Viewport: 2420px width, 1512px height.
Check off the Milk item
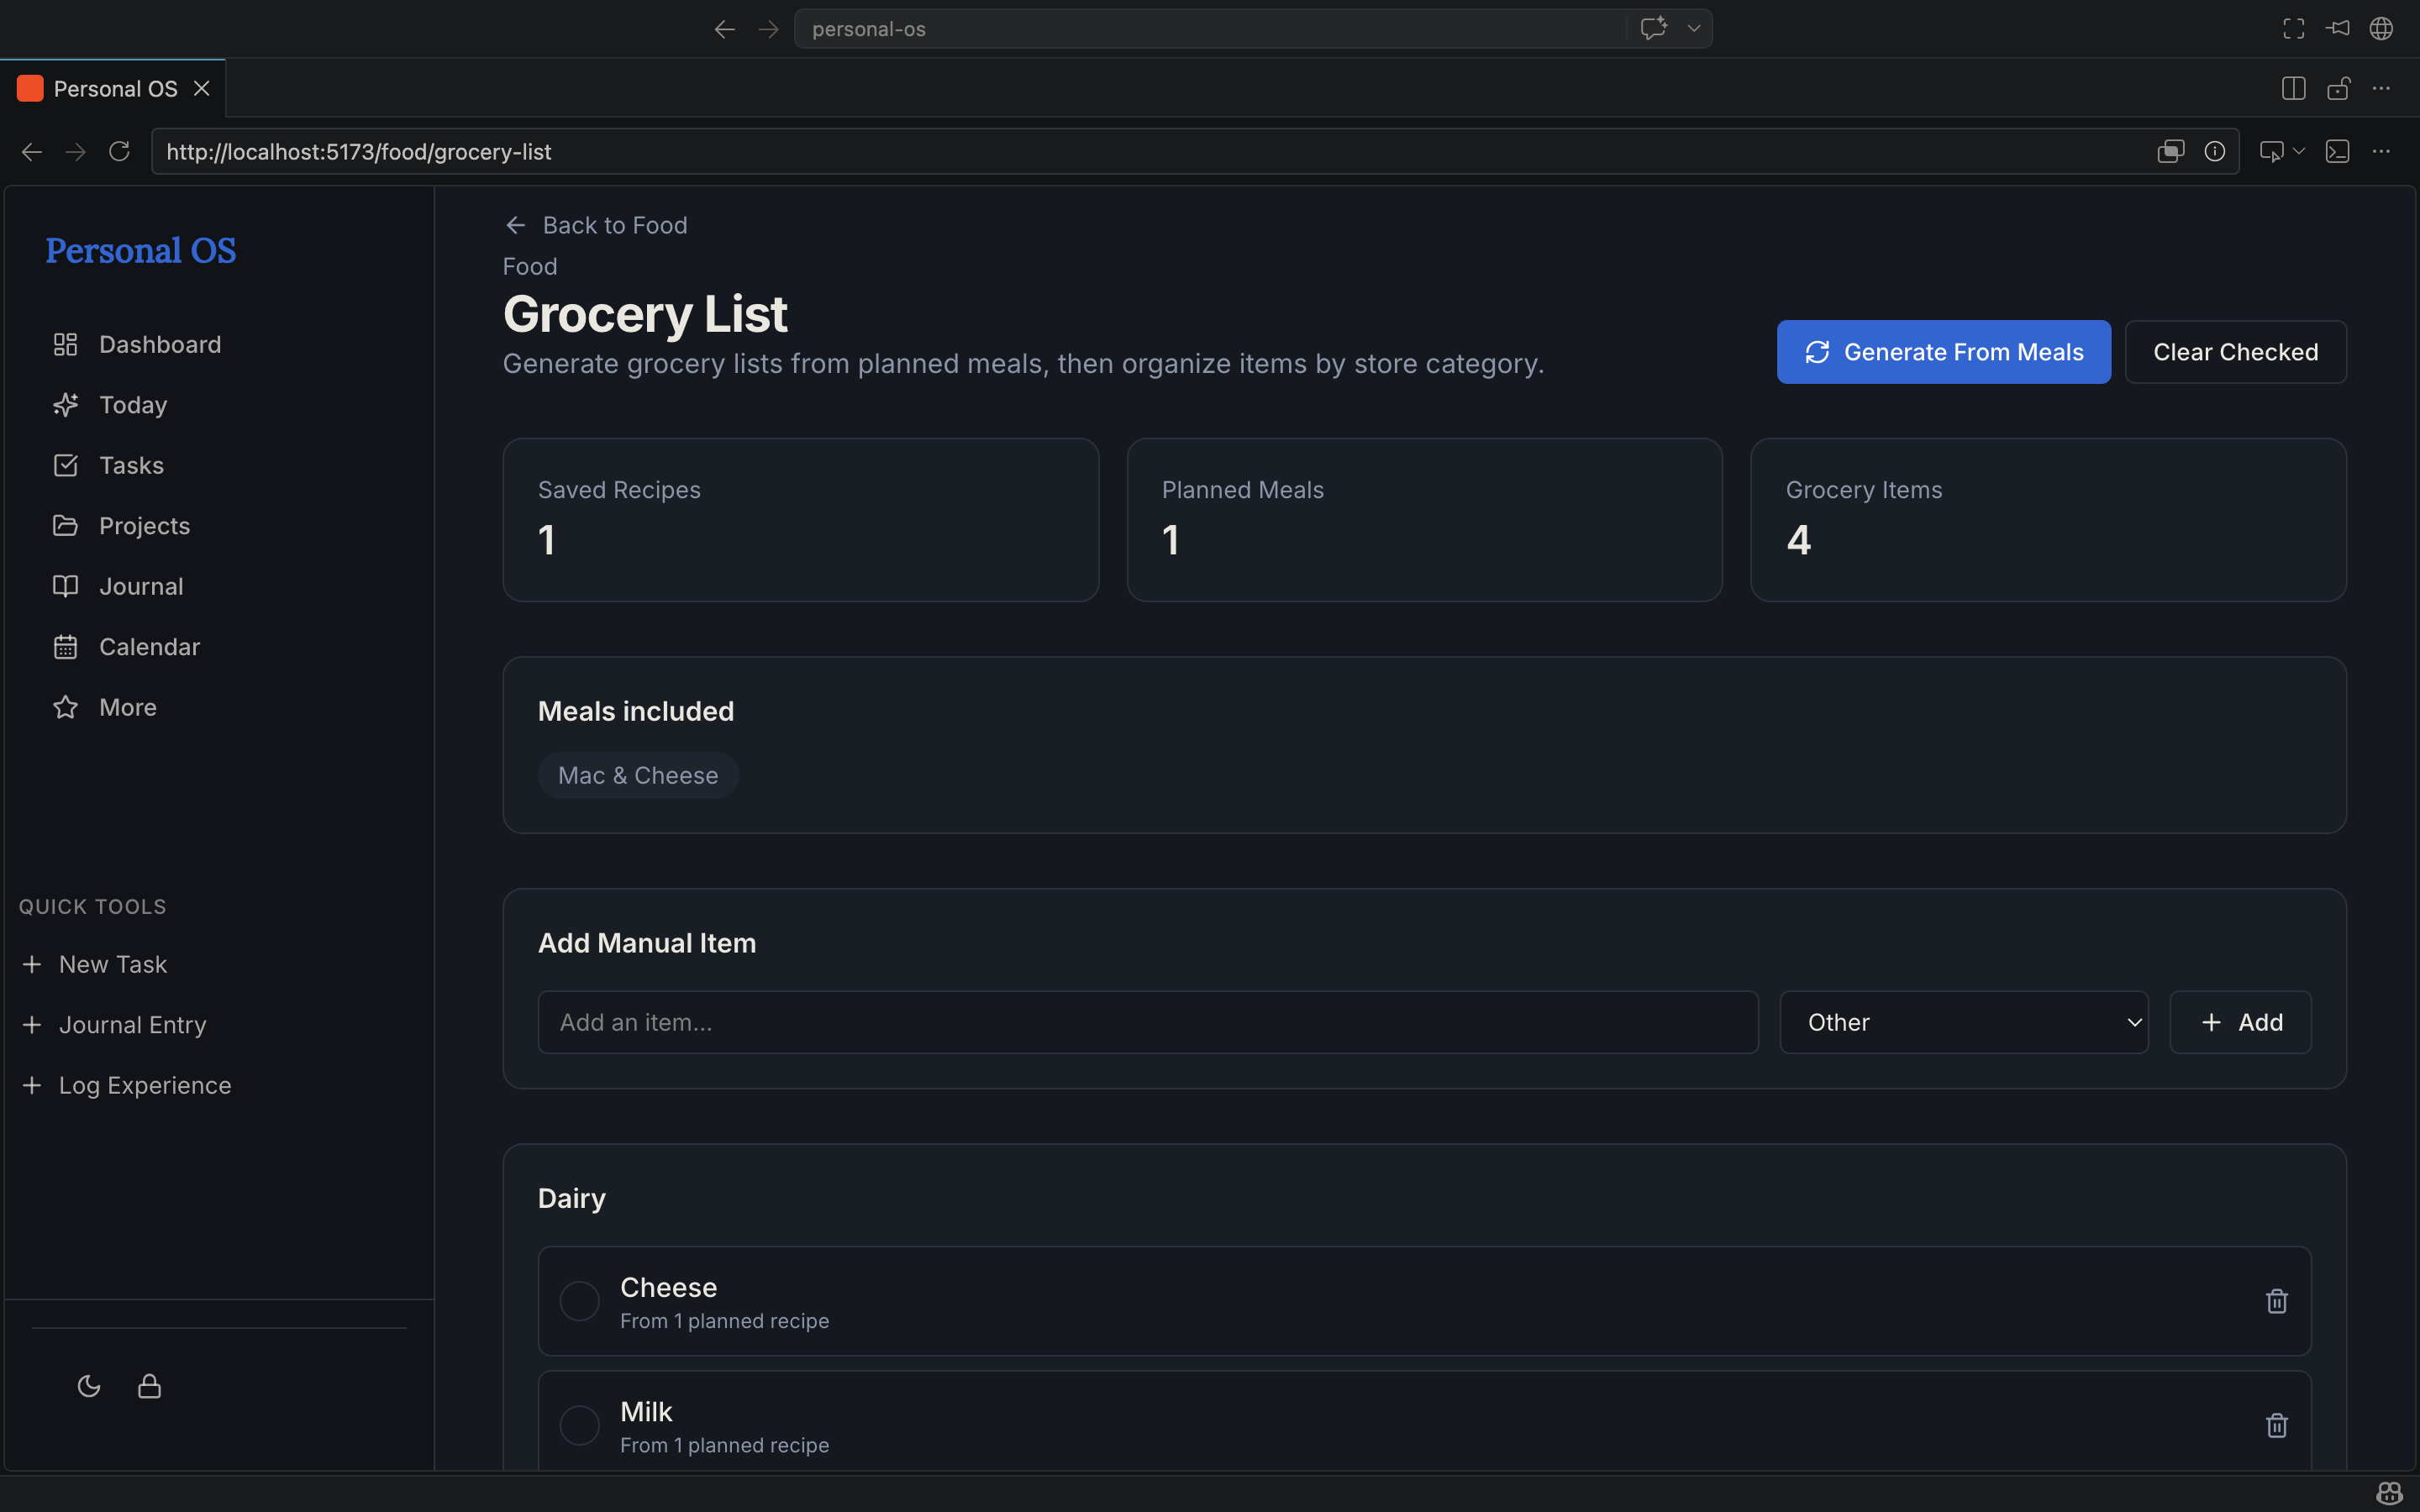(x=579, y=1425)
